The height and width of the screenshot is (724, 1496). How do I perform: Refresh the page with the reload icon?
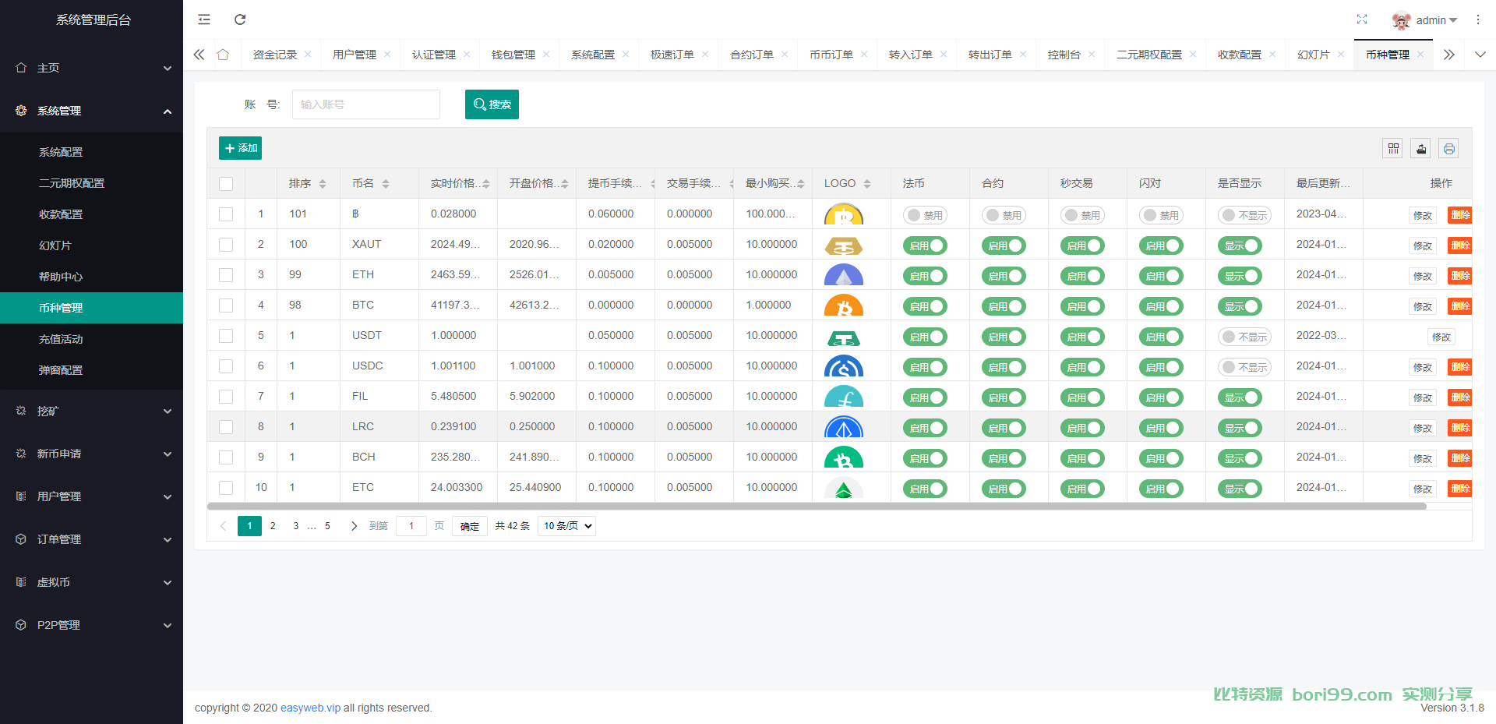pos(240,19)
